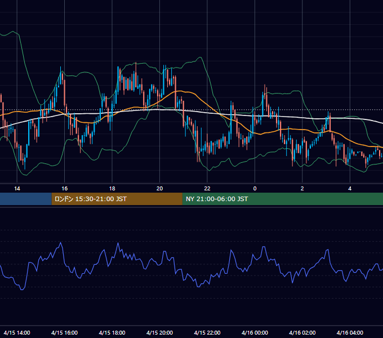Select the NY 21:00-06:00 JST session bar
The image size is (383, 338).
coord(283,199)
